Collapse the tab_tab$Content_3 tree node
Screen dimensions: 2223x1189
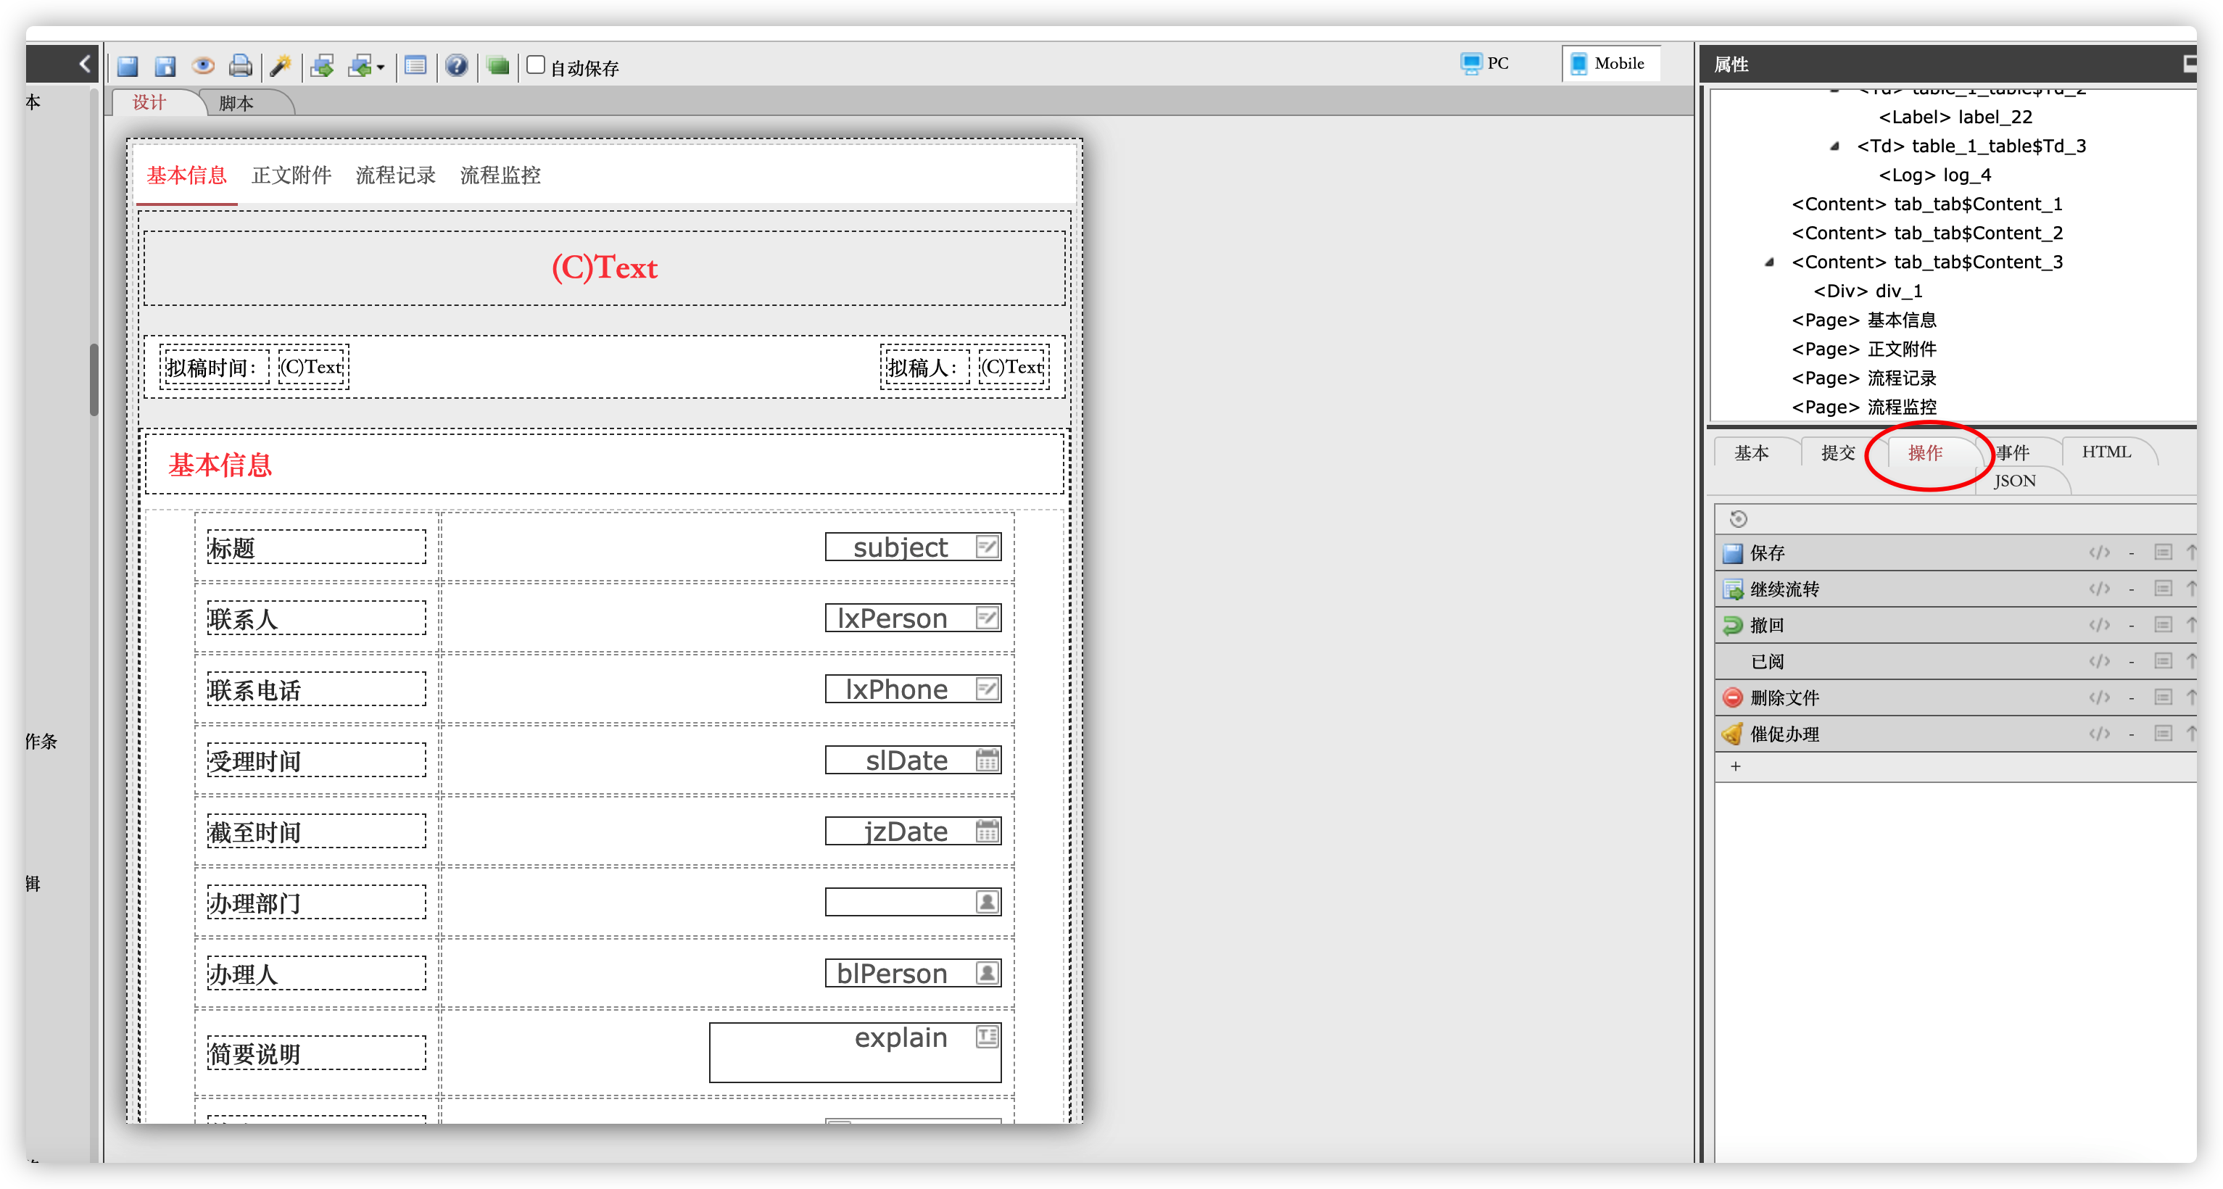click(1769, 262)
